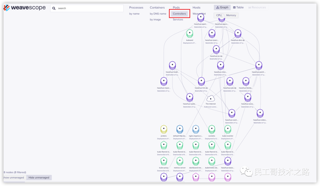
Task: Focus the search input field
Action: click(87, 8)
